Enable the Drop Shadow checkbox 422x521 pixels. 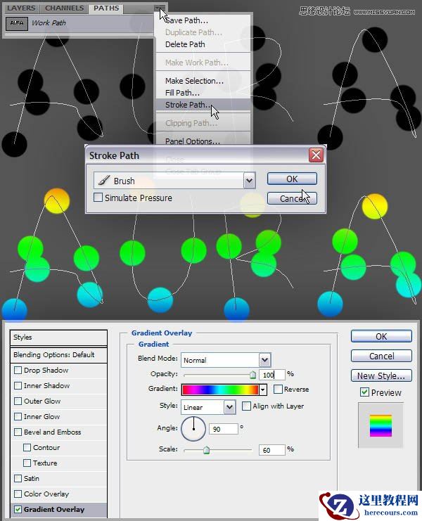[18, 370]
